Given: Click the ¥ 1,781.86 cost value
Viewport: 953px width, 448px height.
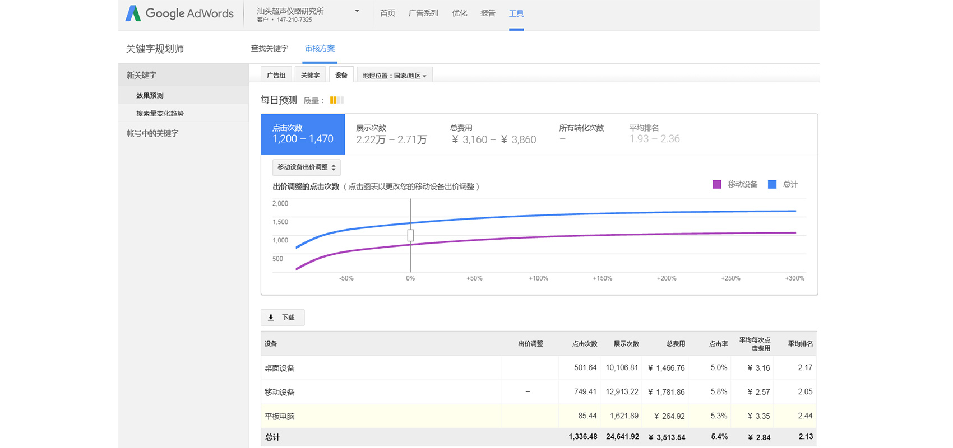Looking at the screenshot, I should point(667,392).
